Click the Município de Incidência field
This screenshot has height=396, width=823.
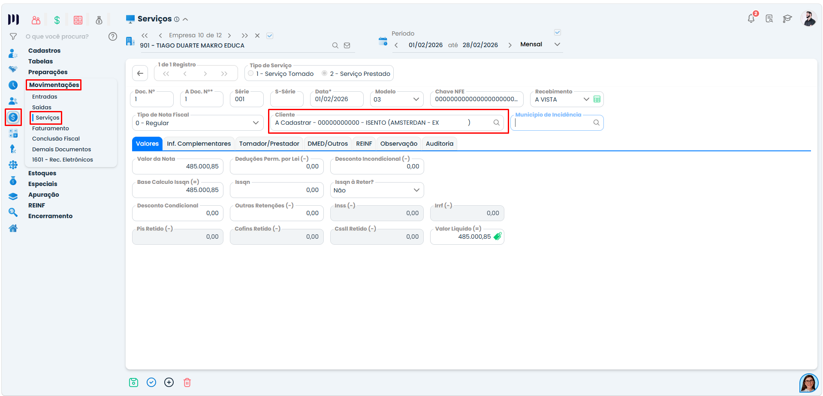click(x=557, y=123)
